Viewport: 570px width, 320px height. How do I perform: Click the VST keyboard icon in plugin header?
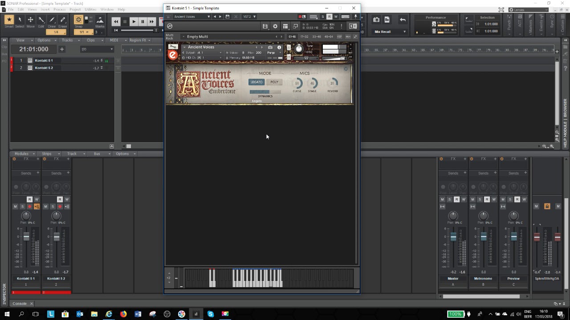(x=345, y=16)
